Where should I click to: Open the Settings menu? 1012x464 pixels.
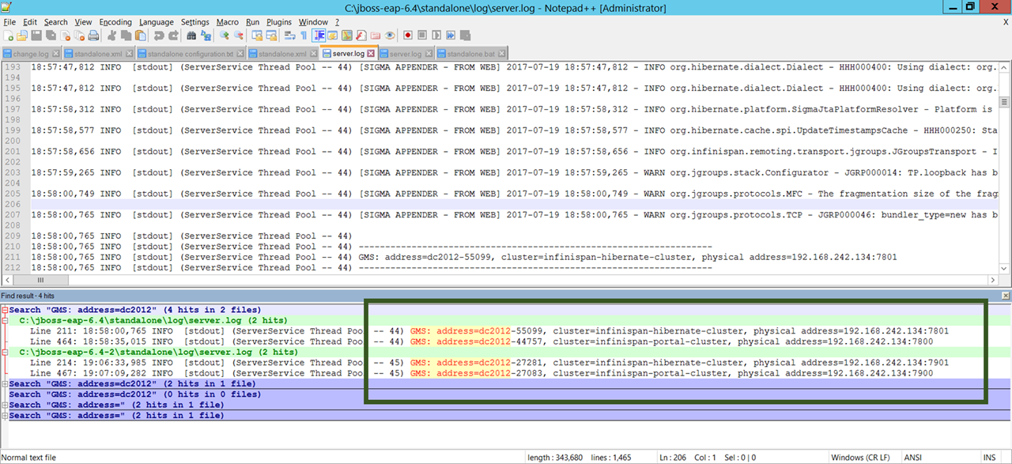pos(195,22)
